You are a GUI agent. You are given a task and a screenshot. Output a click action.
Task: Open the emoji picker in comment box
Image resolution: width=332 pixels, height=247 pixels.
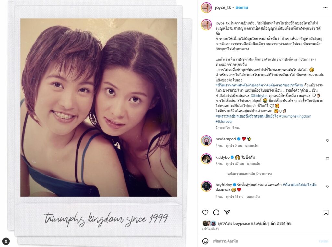point(205,241)
